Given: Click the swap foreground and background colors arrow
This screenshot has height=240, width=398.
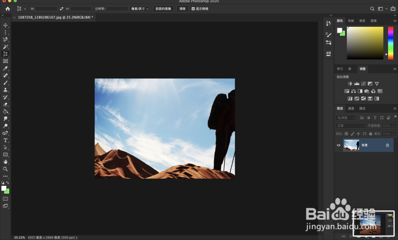Looking at the screenshot, I should click(8, 183).
